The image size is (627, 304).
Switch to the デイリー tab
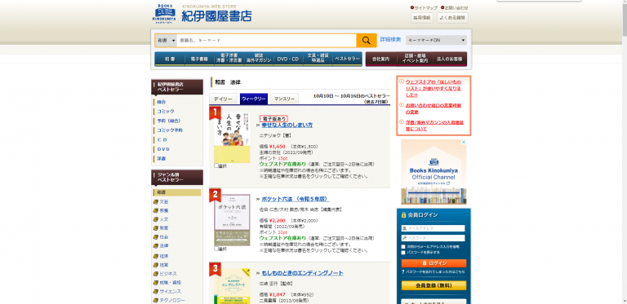coord(223,99)
